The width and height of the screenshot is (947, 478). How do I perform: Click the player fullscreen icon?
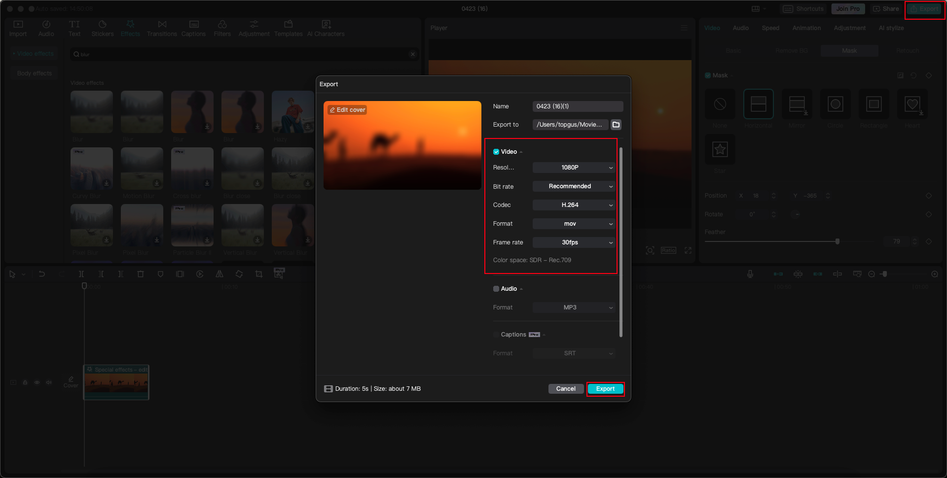coord(688,250)
